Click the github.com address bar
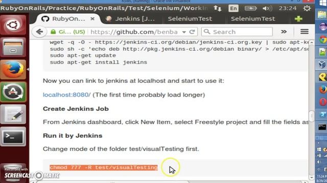This screenshot has height=183, width=327. tap(134, 32)
